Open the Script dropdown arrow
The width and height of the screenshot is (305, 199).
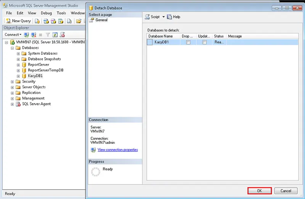[164, 17]
